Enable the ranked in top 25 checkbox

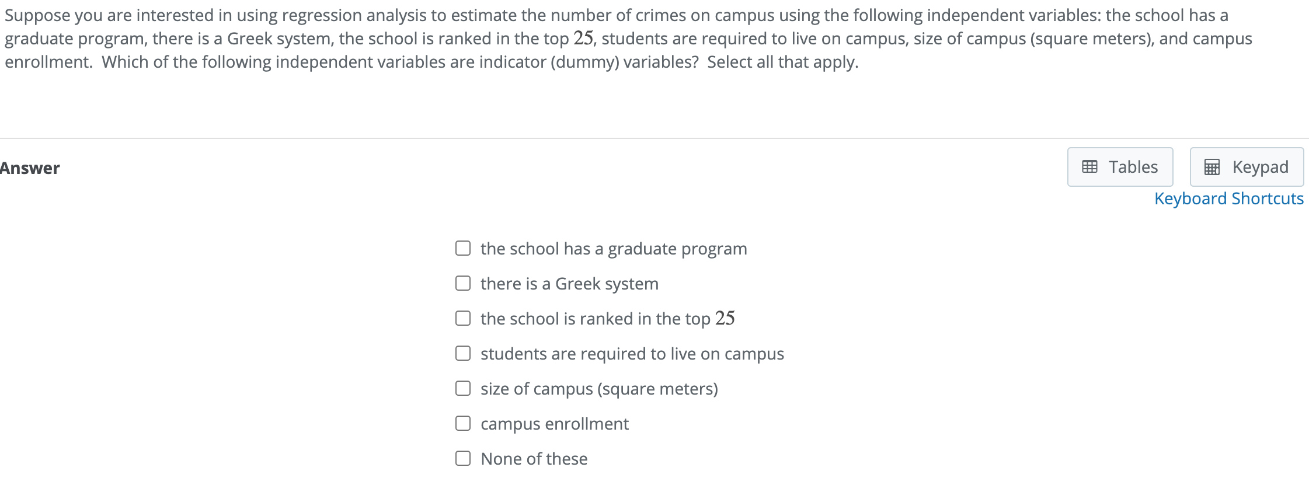coord(463,318)
